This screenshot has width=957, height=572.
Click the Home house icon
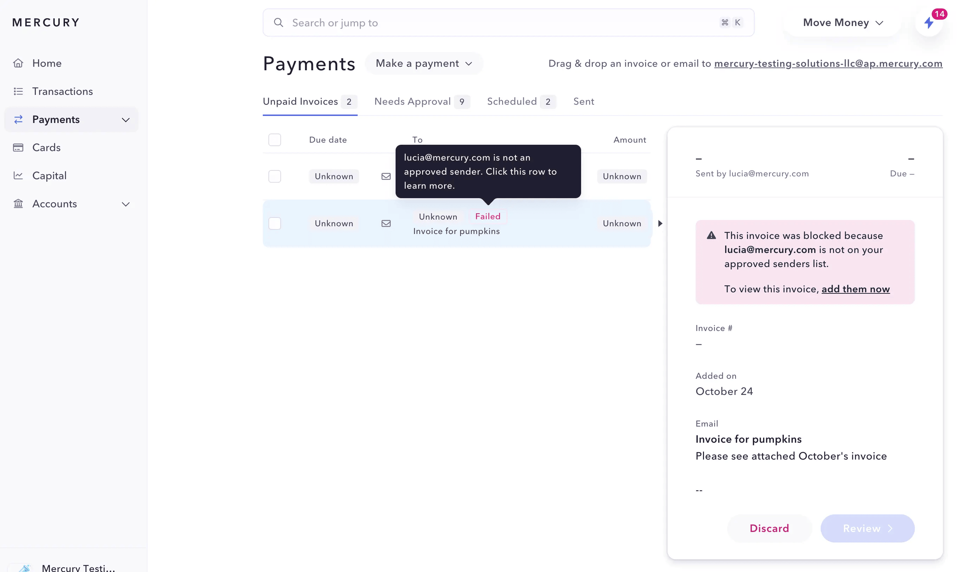18,63
